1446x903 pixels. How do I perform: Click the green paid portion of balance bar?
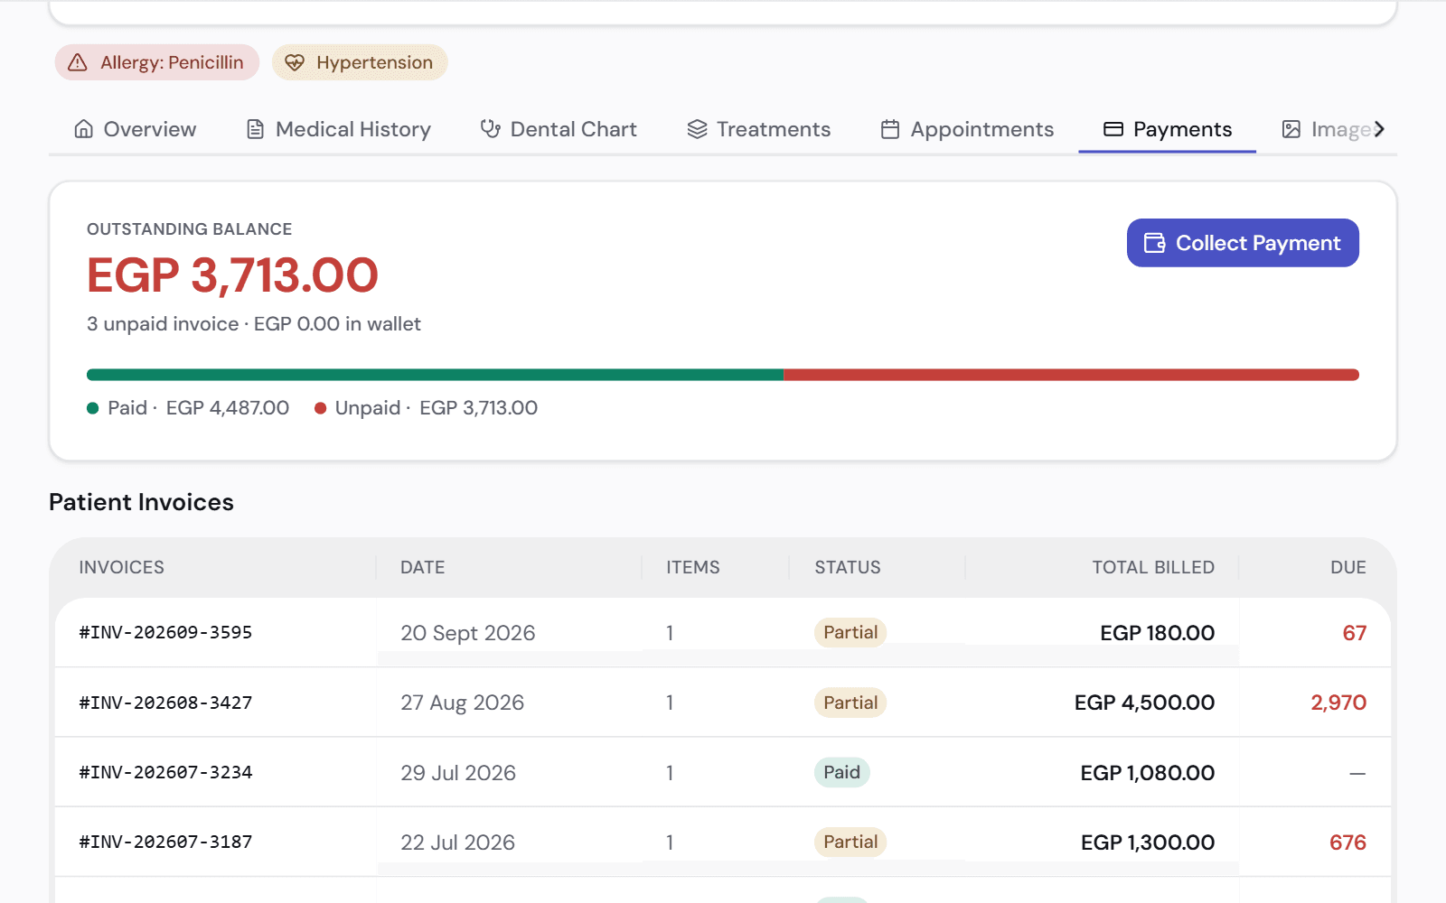coord(435,375)
